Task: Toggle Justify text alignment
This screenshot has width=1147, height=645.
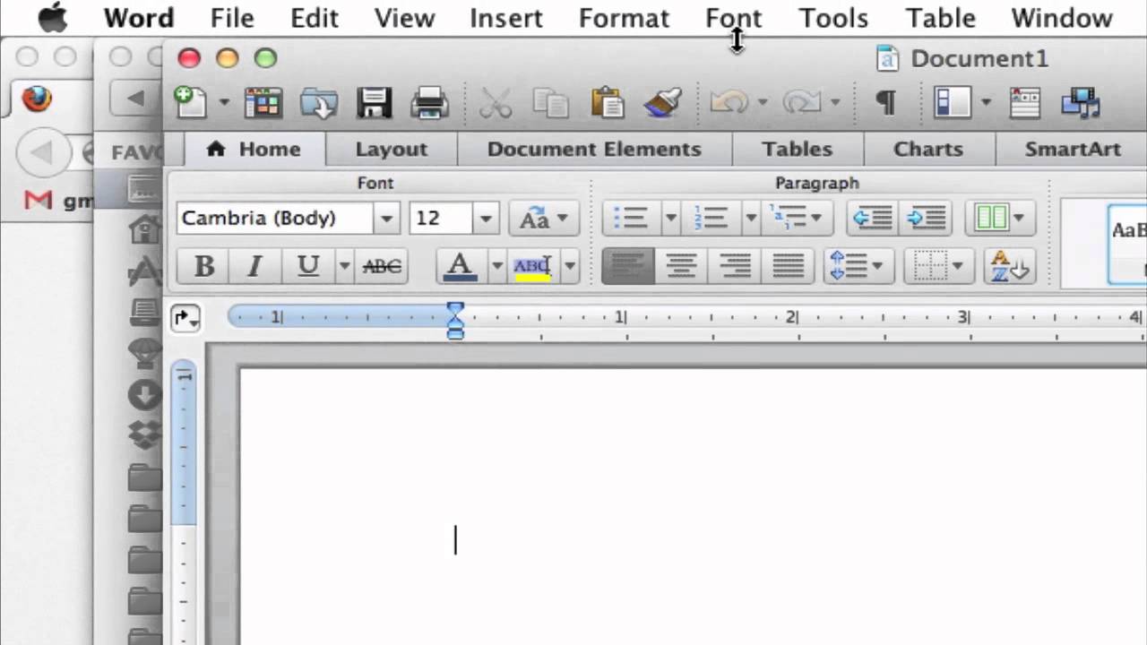Action: tap(789, 266)
